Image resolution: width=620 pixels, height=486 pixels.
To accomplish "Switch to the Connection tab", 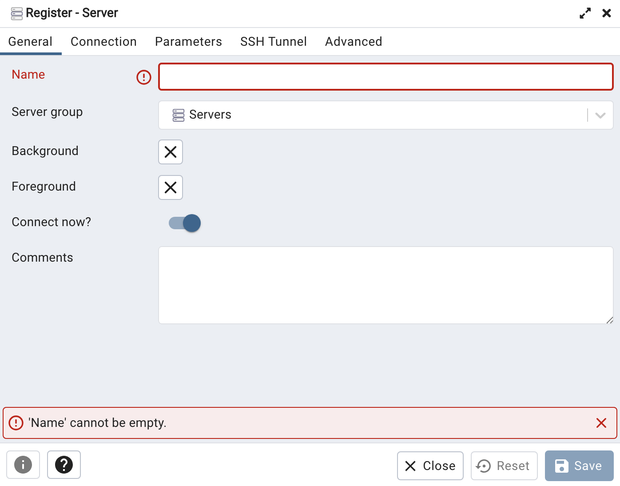I will [x=103, y=42].
